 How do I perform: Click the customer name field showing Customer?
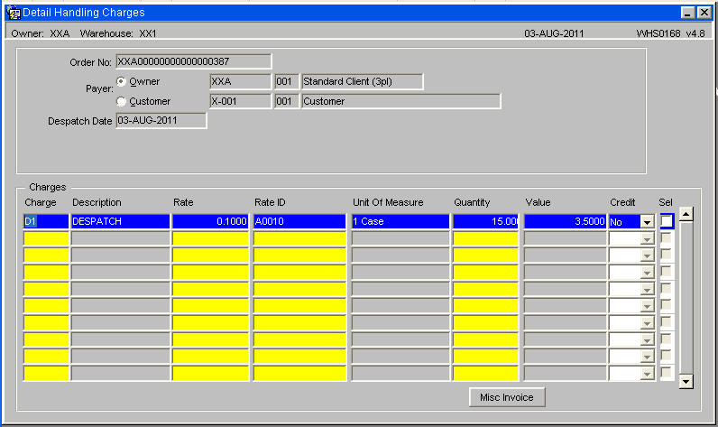click(401, 101)
